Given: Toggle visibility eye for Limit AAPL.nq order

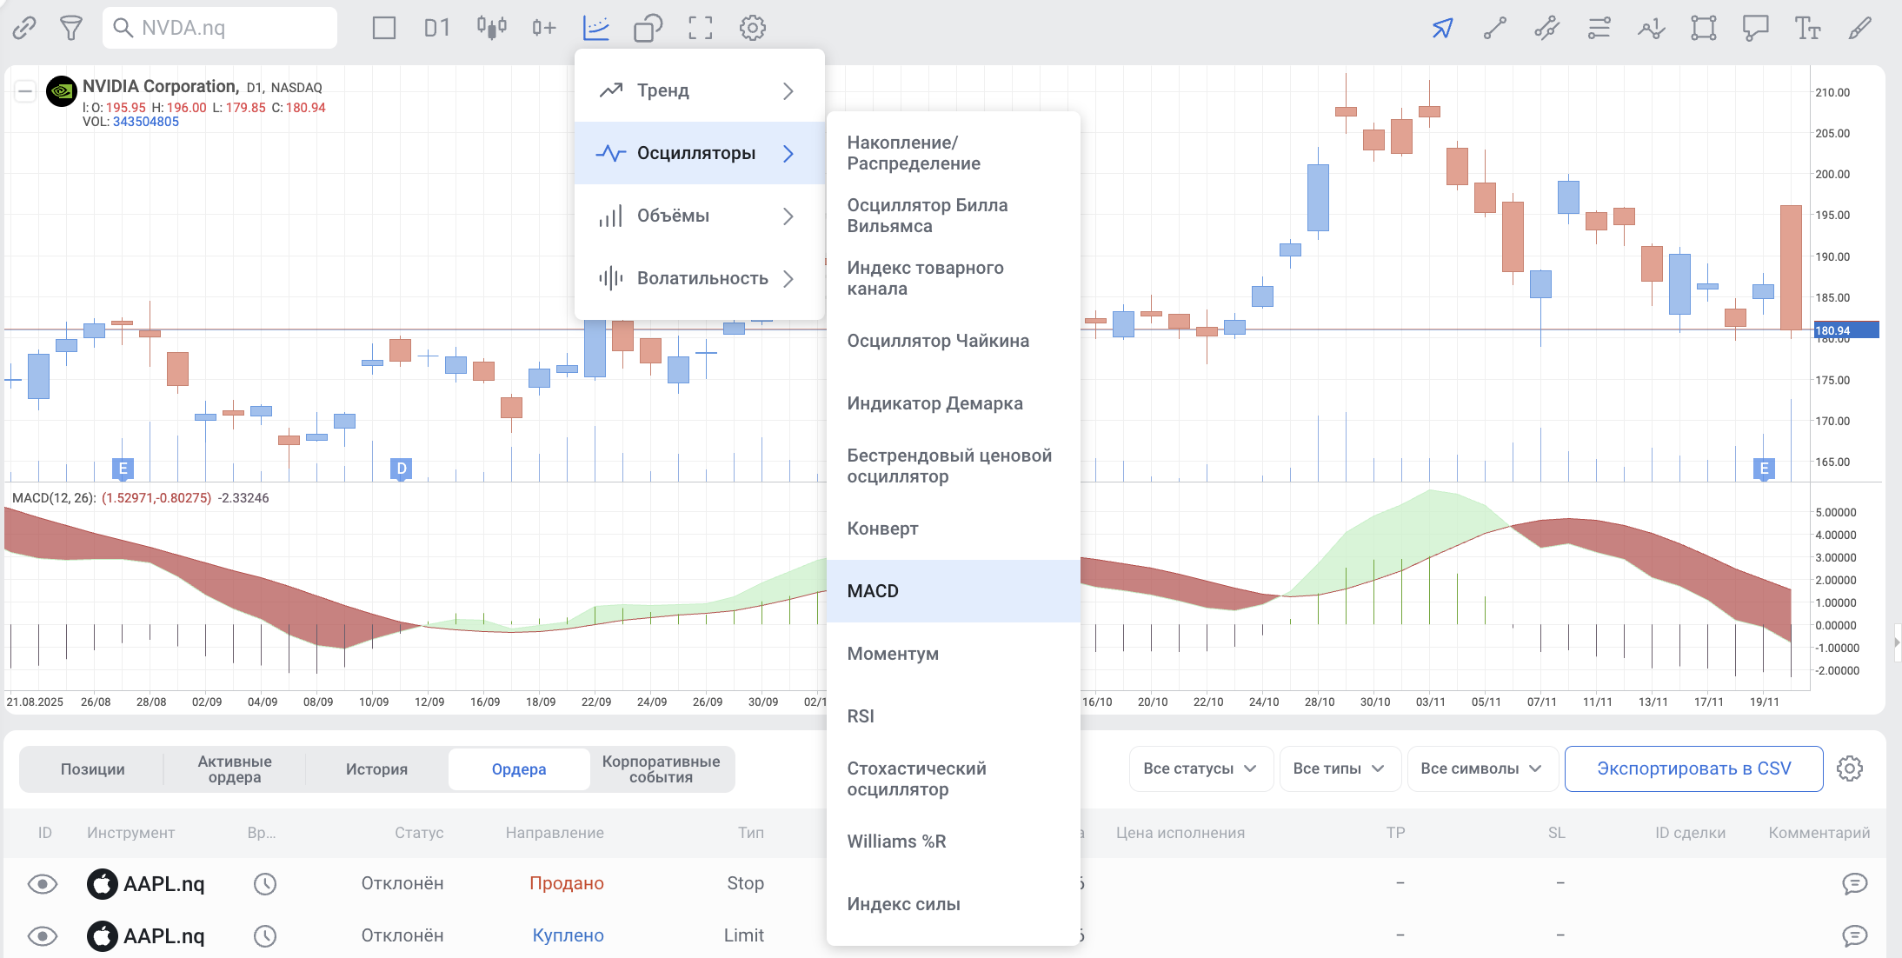Looking at the screenshot, I should pyautogui.click(x=43, y=936).
